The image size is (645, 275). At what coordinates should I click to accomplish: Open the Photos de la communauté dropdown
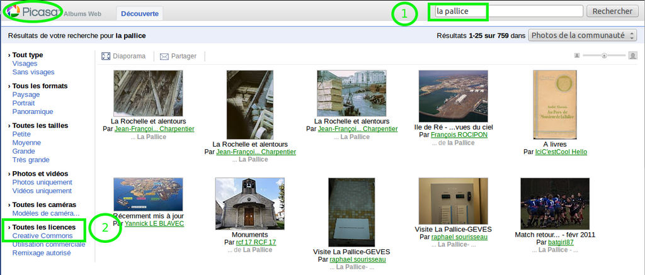[x=583, y=36]
